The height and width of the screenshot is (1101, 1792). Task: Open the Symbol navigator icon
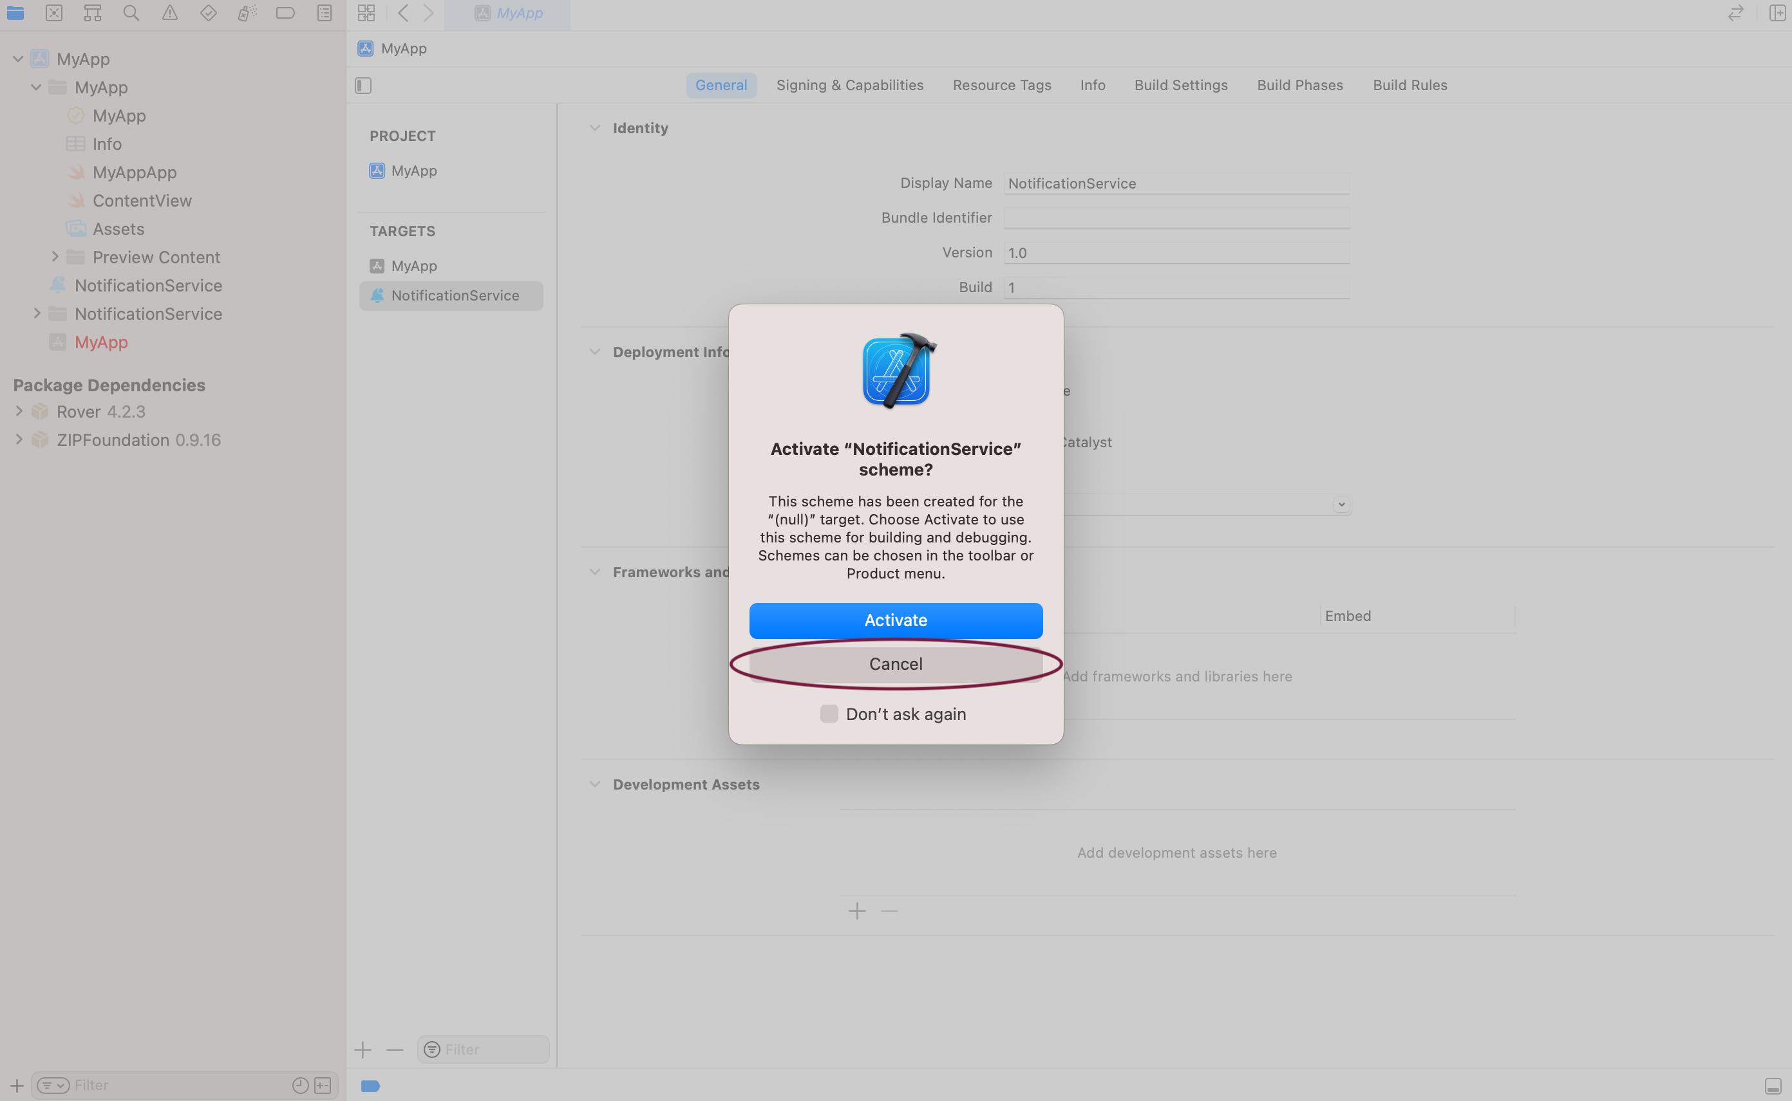[93, 12]
